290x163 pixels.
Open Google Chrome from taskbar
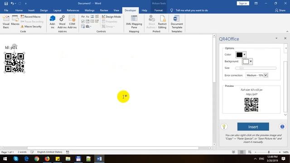tap(37, 159)
